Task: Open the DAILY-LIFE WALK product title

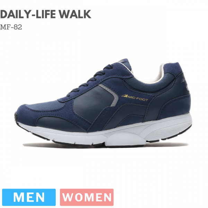Action: point(46,14)
